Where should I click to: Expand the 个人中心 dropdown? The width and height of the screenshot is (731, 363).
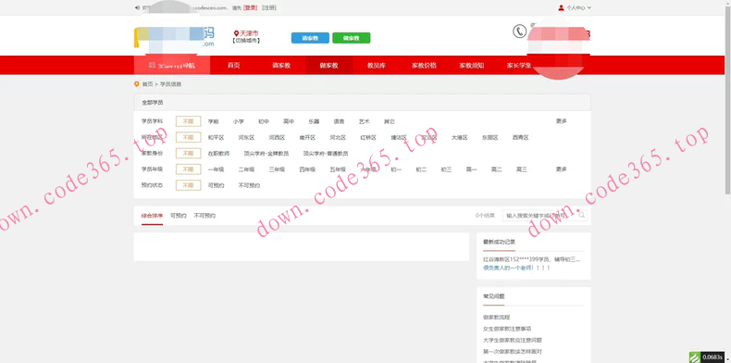coord(578,7)
